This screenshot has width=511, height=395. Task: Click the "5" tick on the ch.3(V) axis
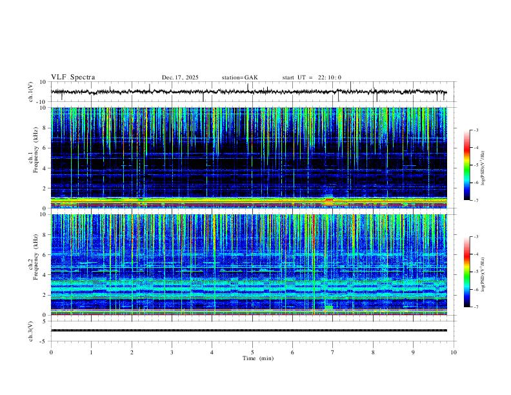click(45, 321)
